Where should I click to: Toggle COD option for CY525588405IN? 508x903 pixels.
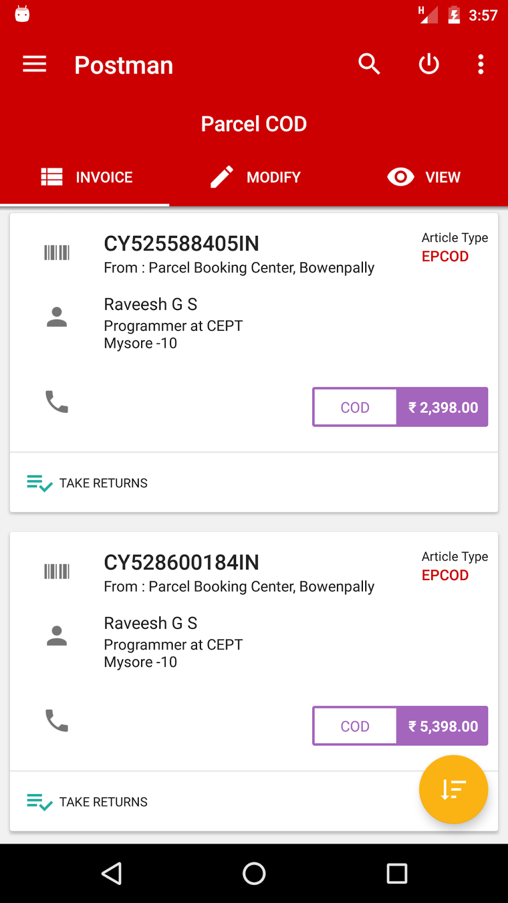click(354, 407)
